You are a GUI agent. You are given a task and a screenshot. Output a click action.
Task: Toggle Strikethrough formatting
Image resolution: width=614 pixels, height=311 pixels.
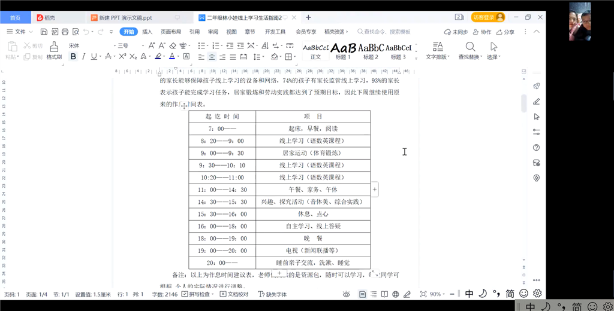pos(109,57)
